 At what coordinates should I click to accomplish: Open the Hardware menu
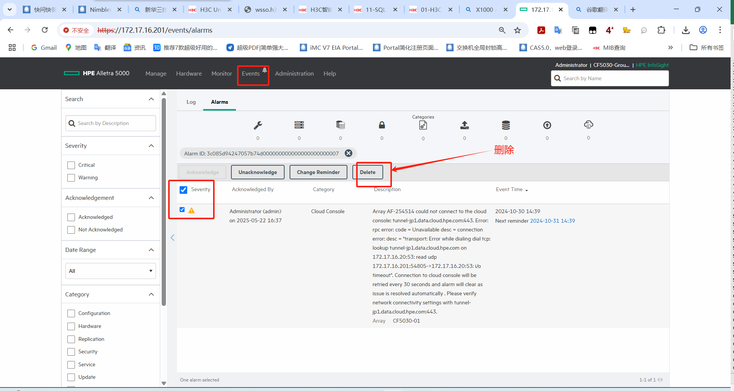click(189, 74)
